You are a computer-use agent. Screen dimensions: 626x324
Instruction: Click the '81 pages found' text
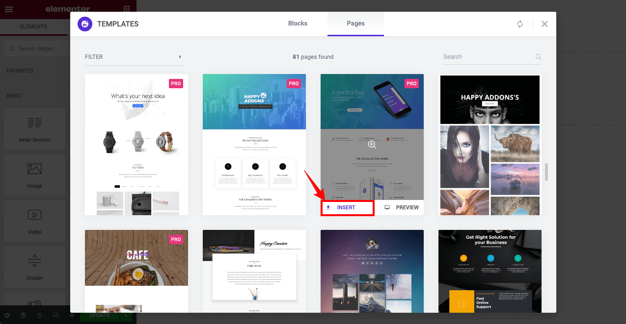313,57
